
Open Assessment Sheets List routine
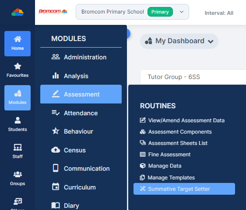(x=173, y=143)
